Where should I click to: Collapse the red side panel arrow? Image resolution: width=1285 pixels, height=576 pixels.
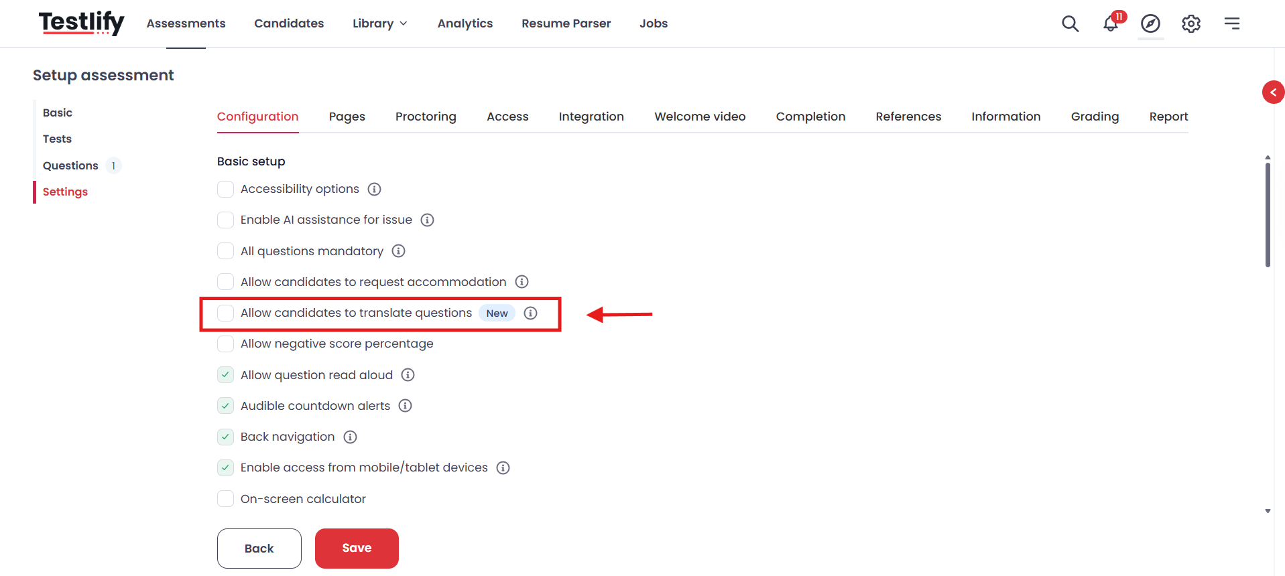pyautogui.click(x=1273, y=92)
